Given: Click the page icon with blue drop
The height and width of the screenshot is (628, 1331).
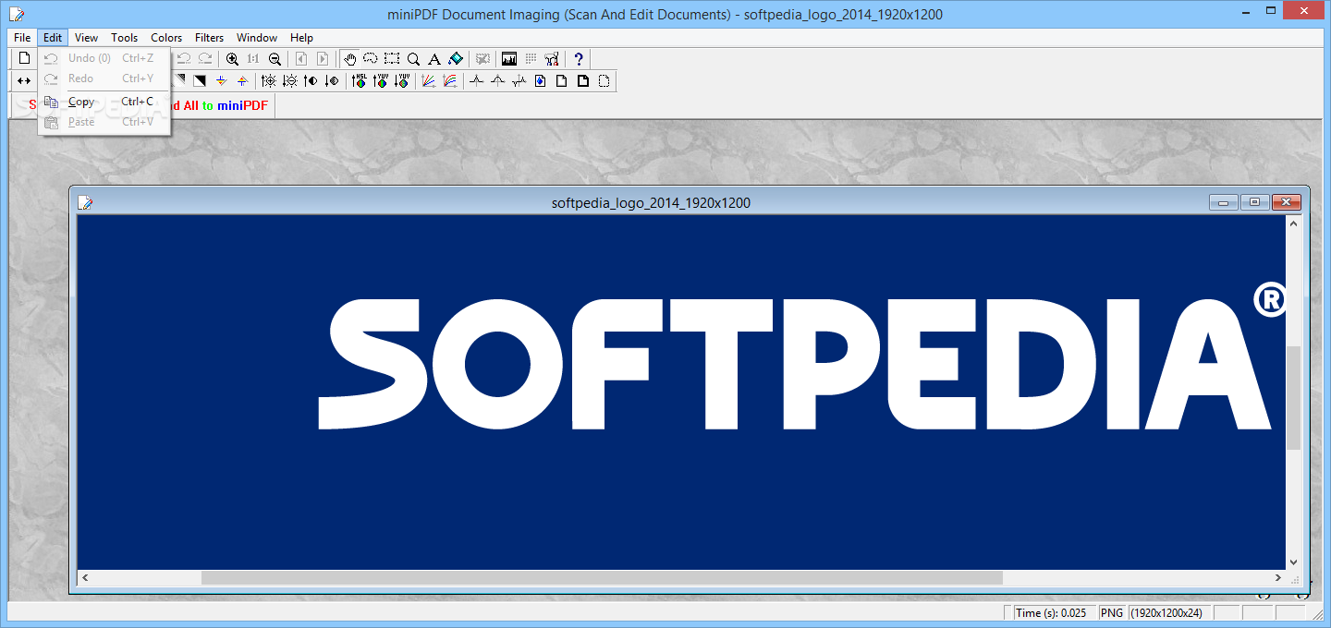Looking at the screenshot, I should pos(540,81).
